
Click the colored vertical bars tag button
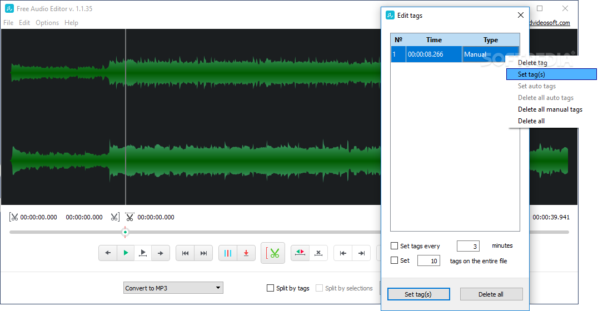tap(228, 253)
